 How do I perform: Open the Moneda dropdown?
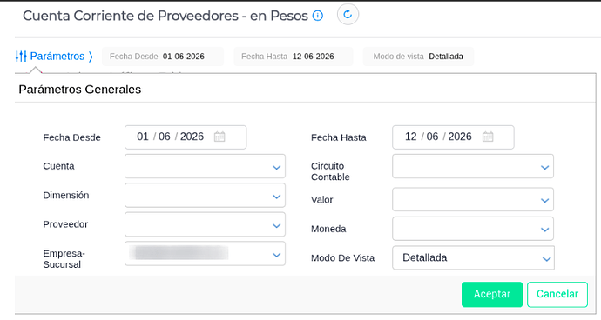click(x=473, y=229)
